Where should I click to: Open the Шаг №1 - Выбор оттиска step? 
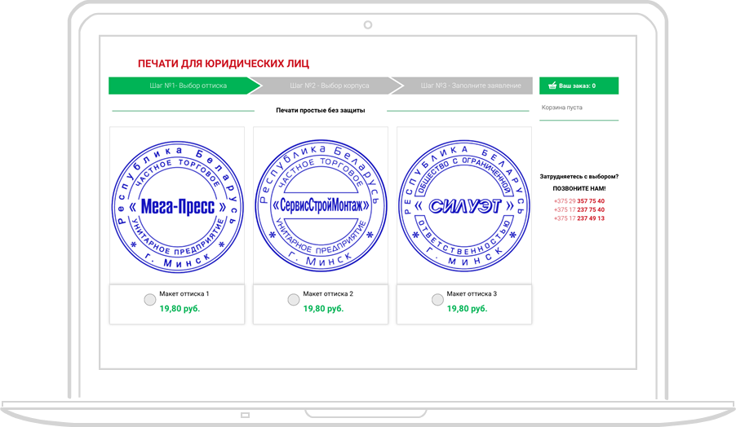coord(185,86)
